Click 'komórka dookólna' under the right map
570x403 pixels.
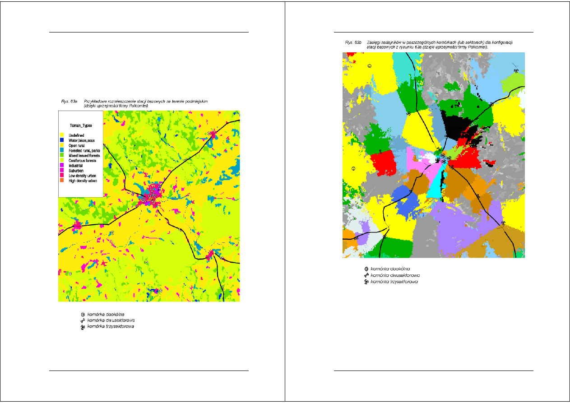pyautogui.click(x=390, y=269)
